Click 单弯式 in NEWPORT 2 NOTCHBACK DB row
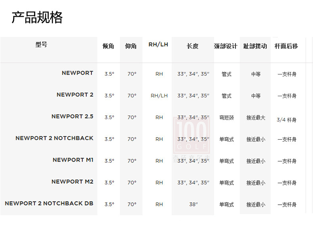Screen dimensions: 313x228 pos(227,205)
